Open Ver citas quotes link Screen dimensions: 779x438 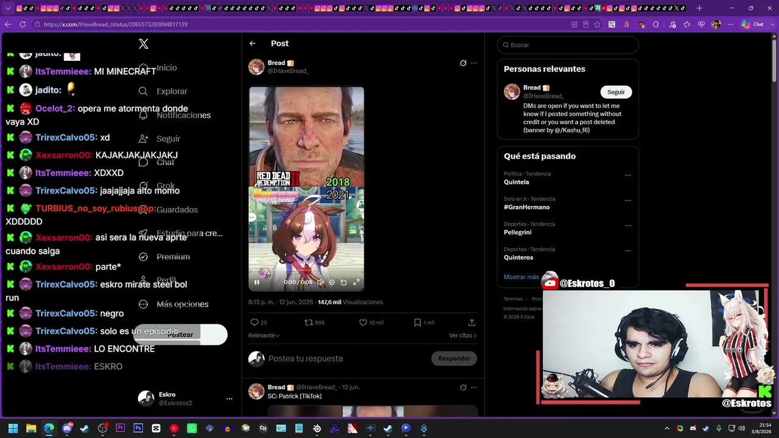click(463, 335)
